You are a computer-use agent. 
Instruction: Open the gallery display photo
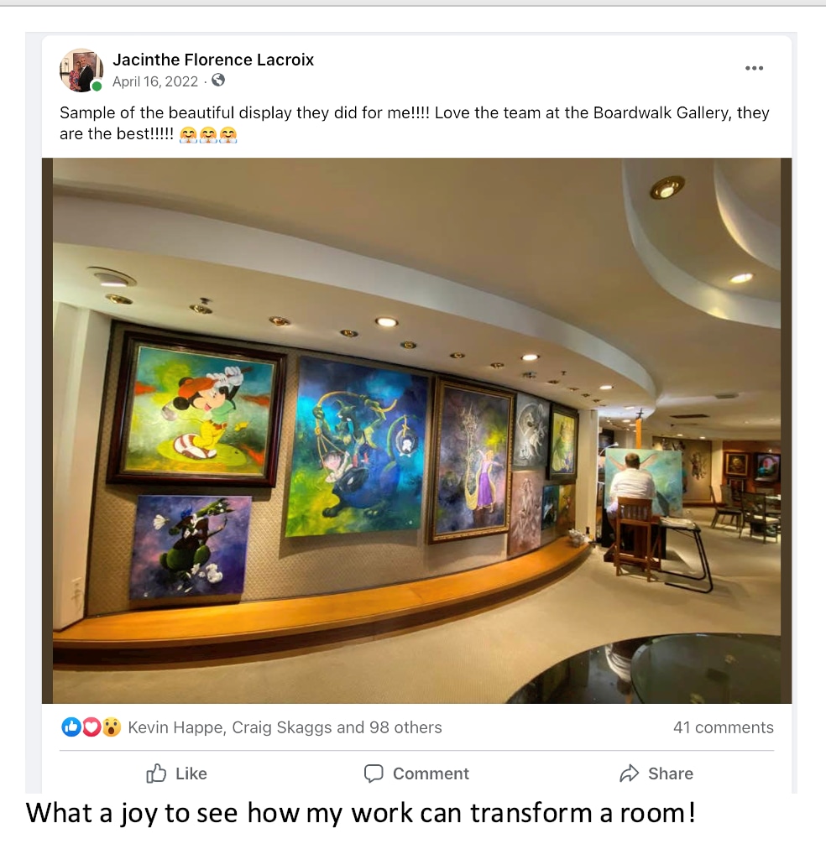416,430
